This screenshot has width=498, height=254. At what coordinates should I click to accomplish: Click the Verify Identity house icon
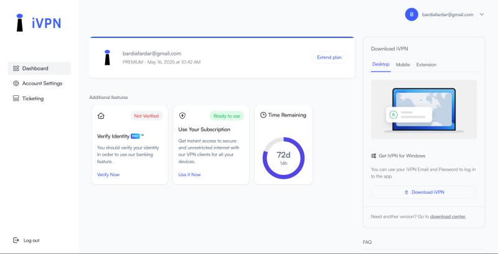click(101, 116)
